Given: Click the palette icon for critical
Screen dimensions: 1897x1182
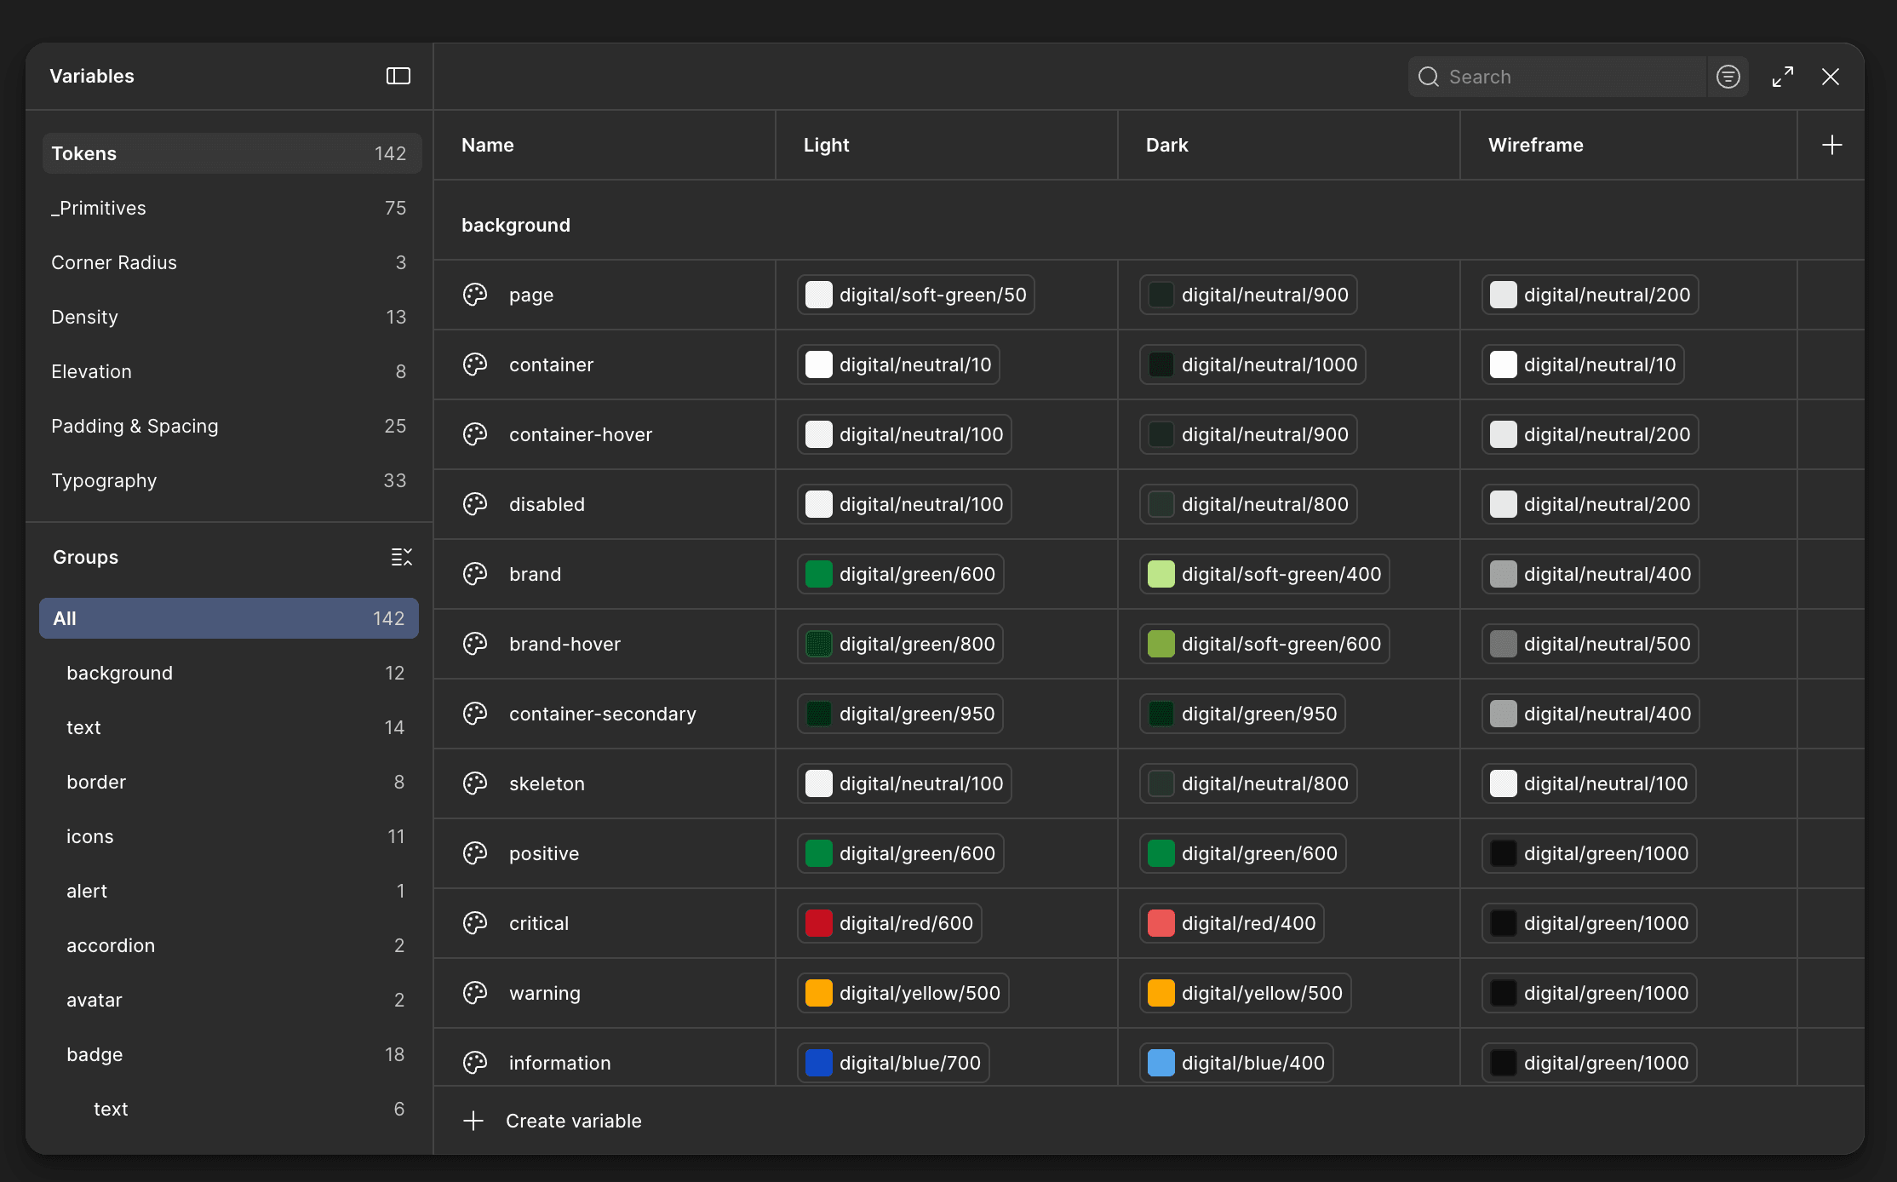Looking at the screenshot, I should pos(475,923).
